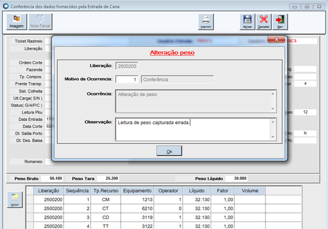This screenshot has width=328, height=229.
Task: Select the Motivo da Ocorrencia code field
Action: [127, 79]
